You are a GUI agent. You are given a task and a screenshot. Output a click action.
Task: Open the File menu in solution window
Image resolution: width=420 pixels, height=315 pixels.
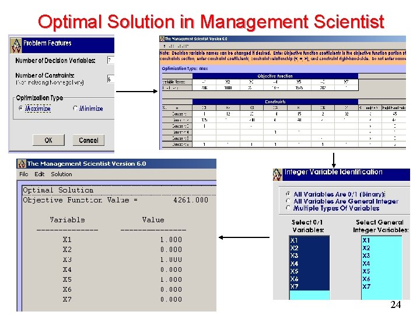coord(23,174)
